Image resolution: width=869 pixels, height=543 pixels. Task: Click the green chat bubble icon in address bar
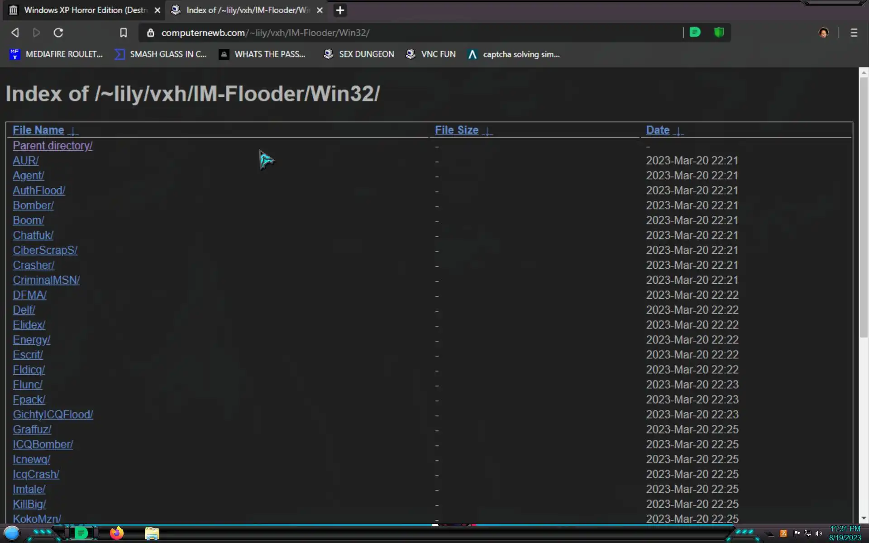695,33
